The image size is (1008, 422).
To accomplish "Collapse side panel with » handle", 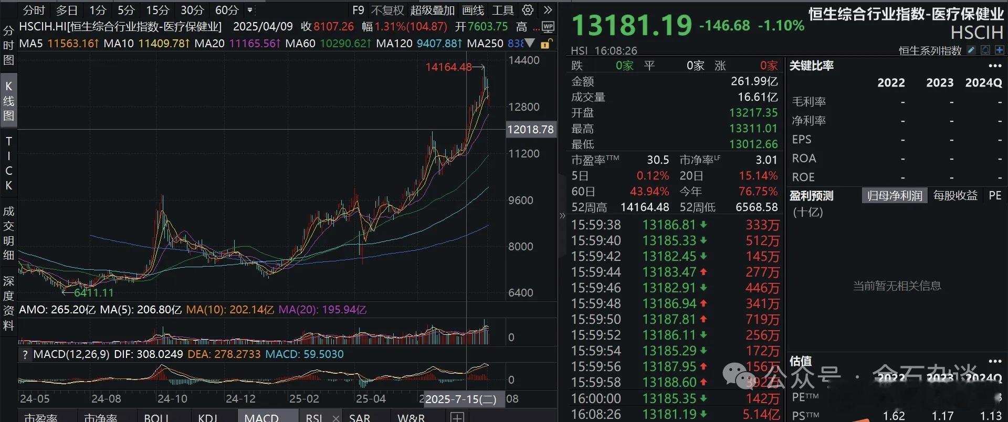I will [x=562, y=215].
